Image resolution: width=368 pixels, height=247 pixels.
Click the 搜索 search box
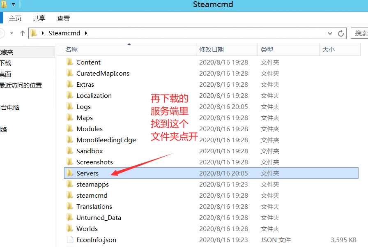coord(359,33)
